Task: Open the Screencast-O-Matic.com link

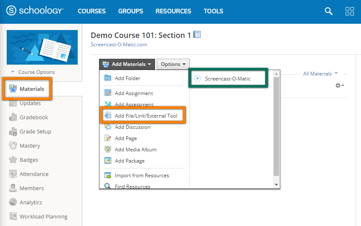Action: coord(119,45)
